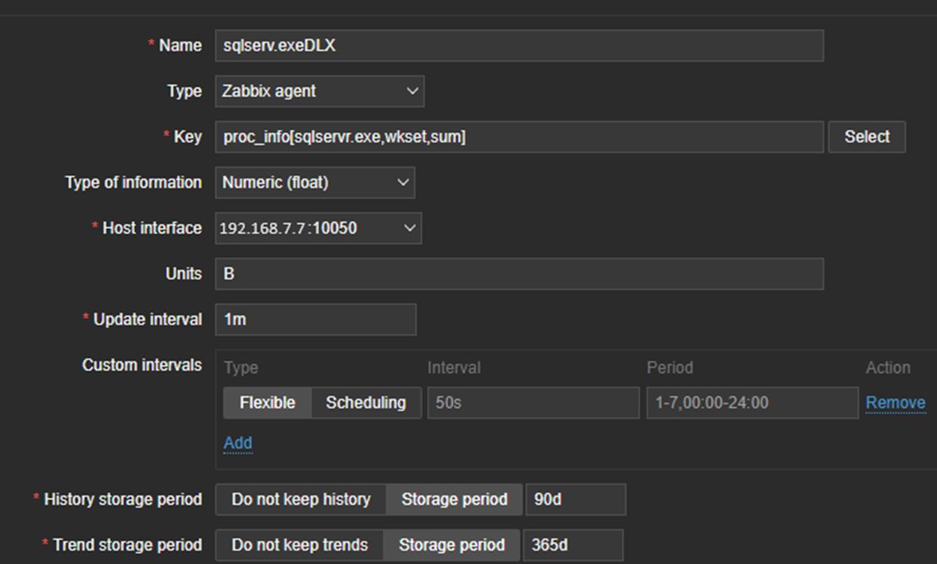Image resolution: width=937 pixels, height=564 pixels.
Task: Add a new custom interval
Action: [238, 443]
